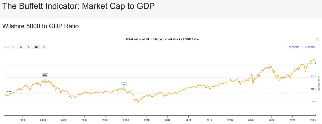
Task: Choose the 30y zoom range
Action: click(x=36, y=47)
